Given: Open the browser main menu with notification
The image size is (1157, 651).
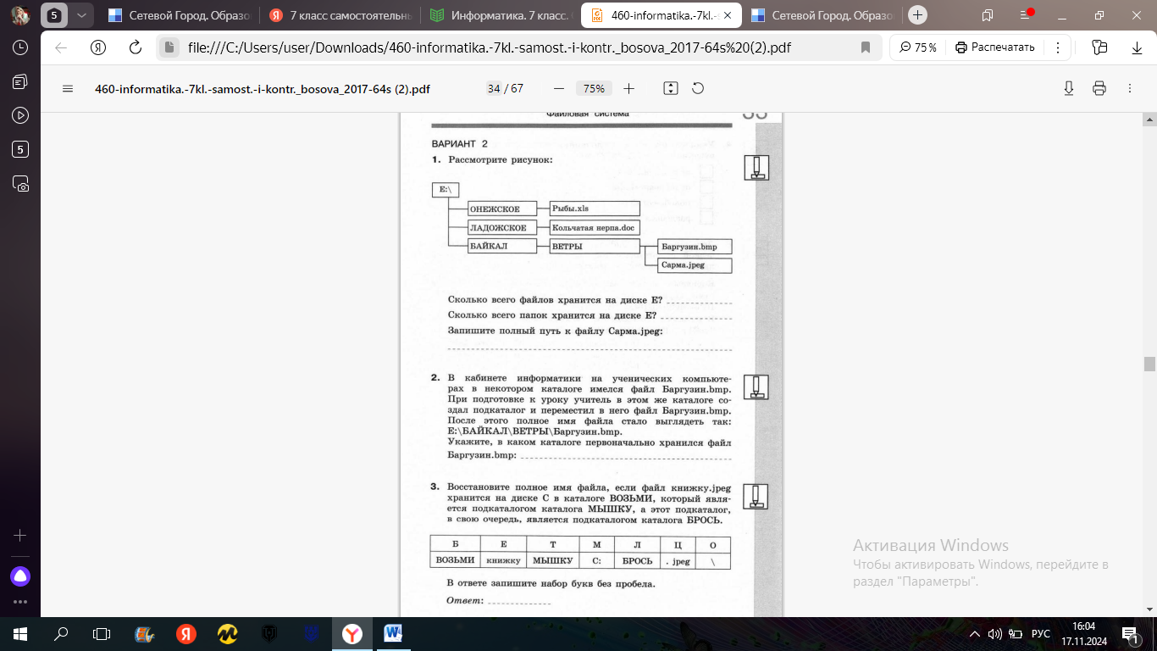Looking at the screenshot, I should (x=1025, y=15).
